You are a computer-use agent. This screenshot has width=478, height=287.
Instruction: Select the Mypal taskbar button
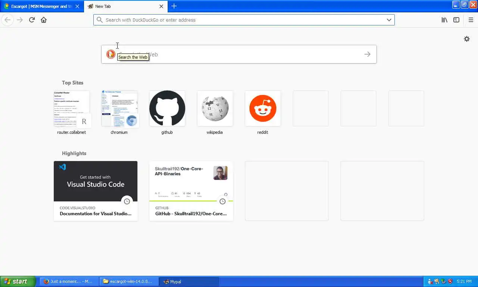(189, 281)
